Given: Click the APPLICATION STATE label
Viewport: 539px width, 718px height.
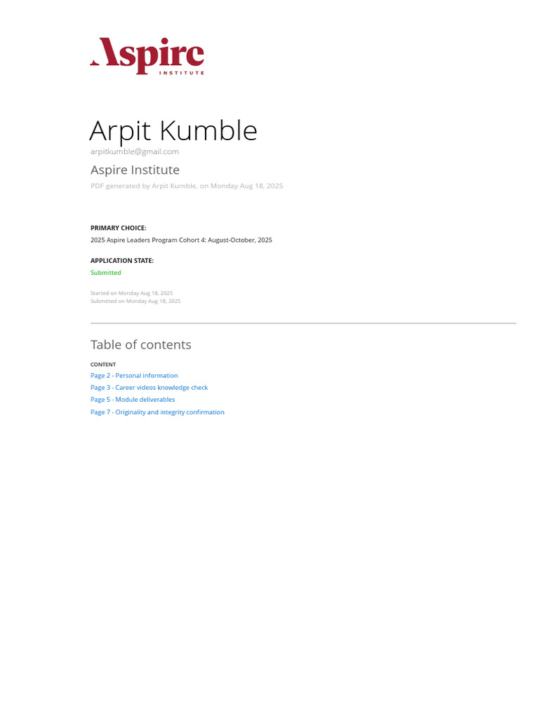Looking at the screenshot, I should (122, 261).
